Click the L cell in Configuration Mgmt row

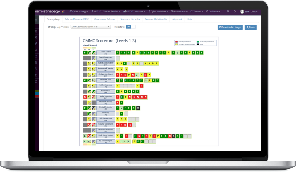click(136, 75)
